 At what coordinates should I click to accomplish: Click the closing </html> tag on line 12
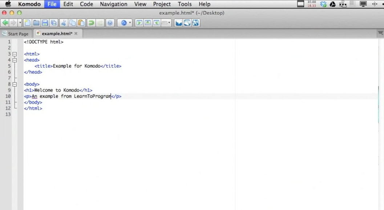(33, 108)
